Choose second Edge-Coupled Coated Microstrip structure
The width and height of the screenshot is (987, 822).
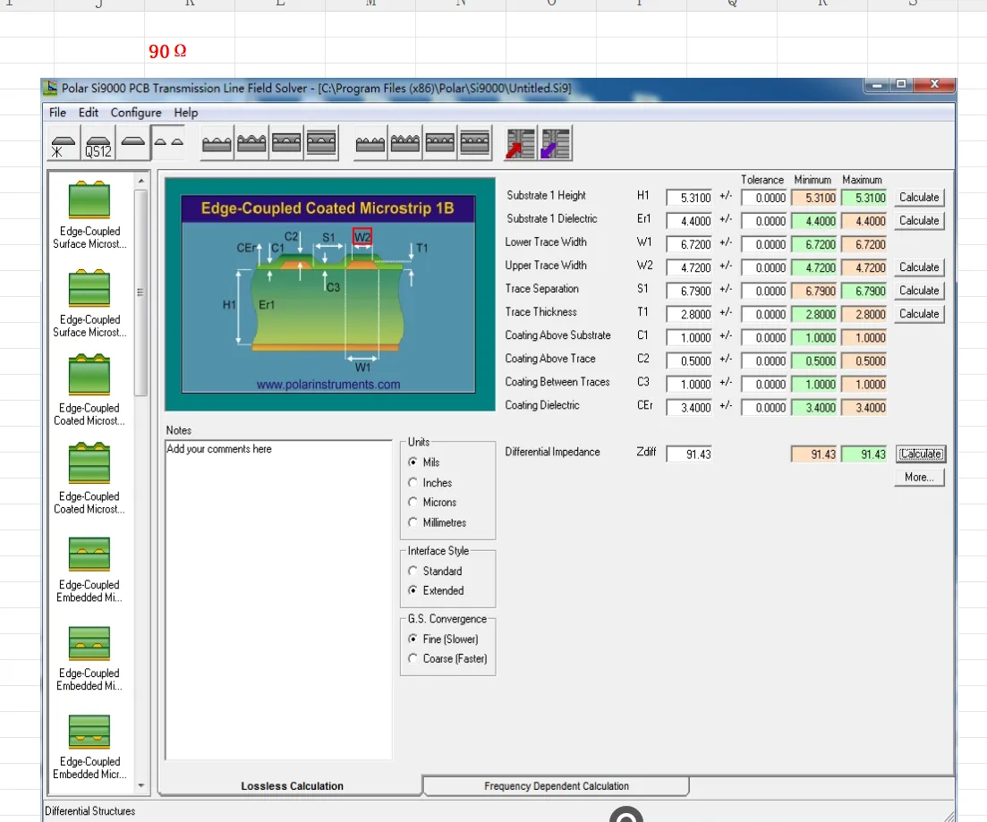89,479
